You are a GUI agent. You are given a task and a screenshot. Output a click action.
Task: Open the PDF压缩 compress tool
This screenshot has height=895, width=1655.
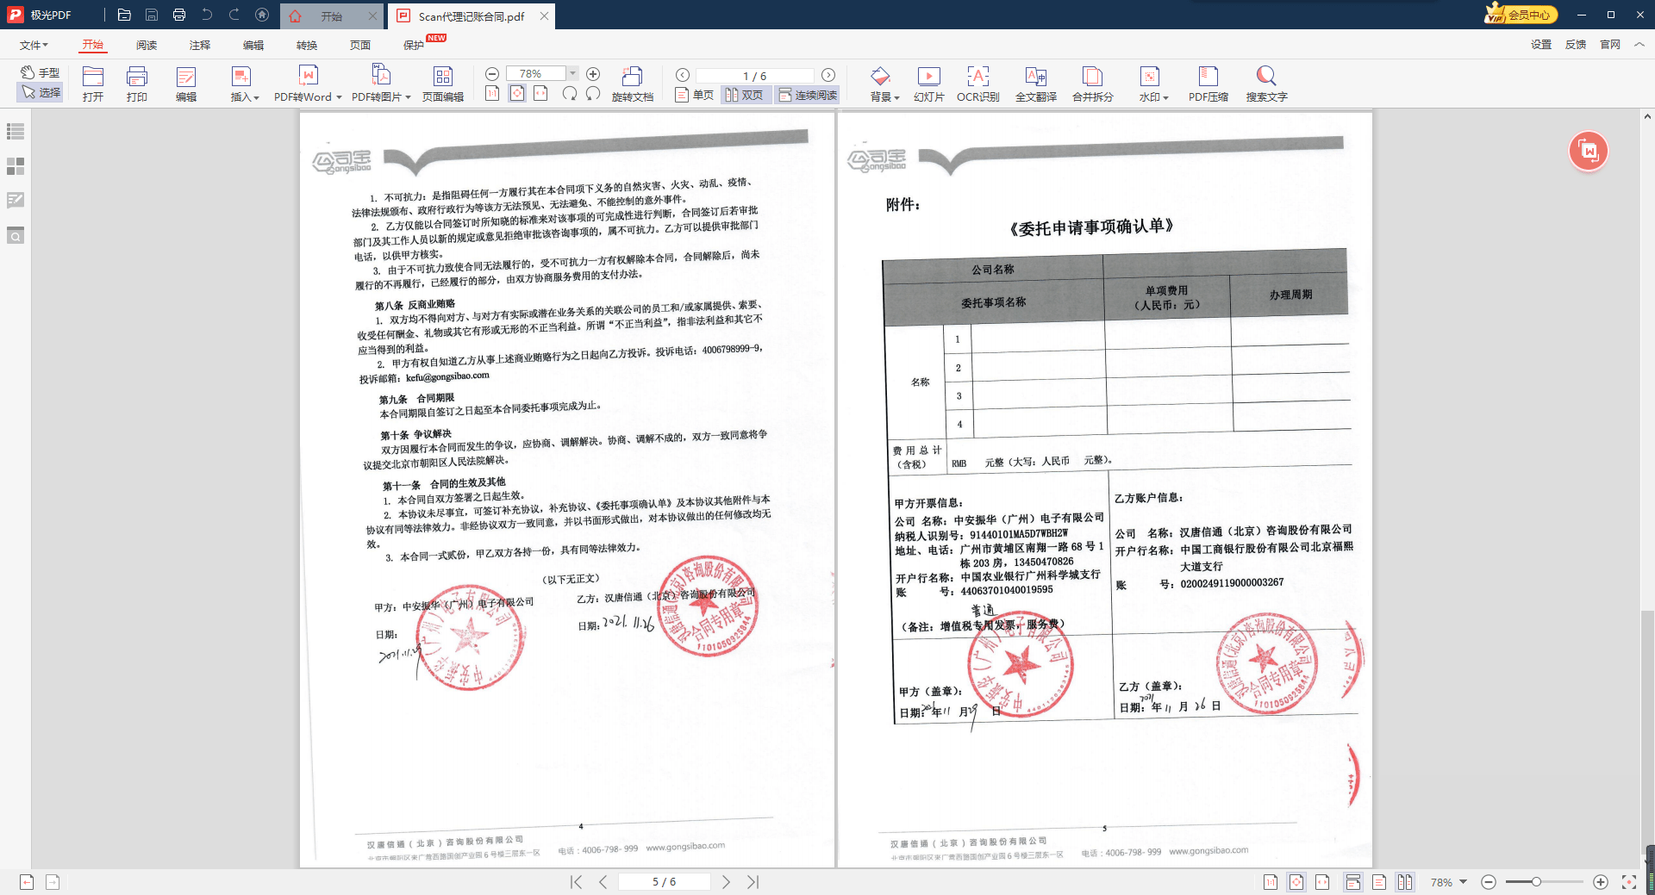click(1208, 84)
